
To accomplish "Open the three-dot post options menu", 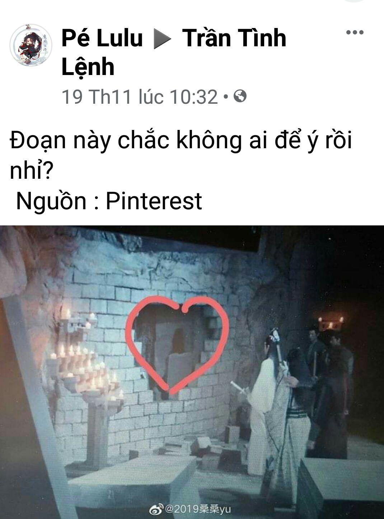I will coord(355,33).
